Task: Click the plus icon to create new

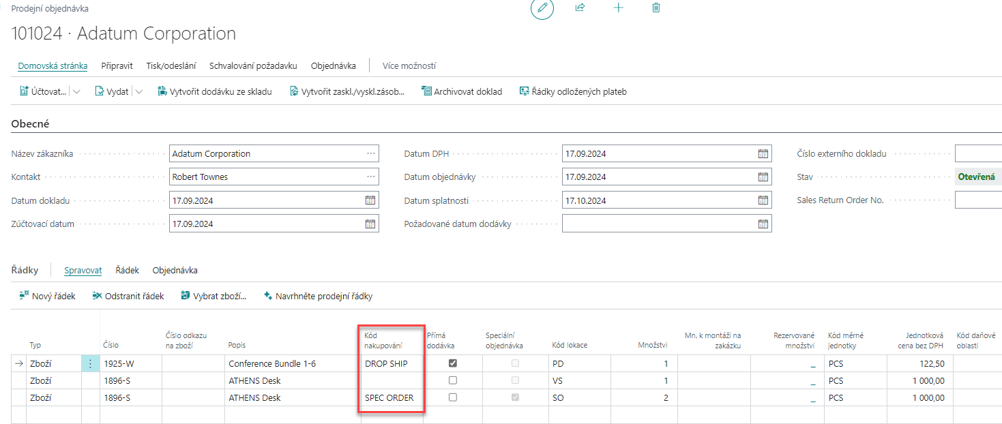Action: (619, 7)
